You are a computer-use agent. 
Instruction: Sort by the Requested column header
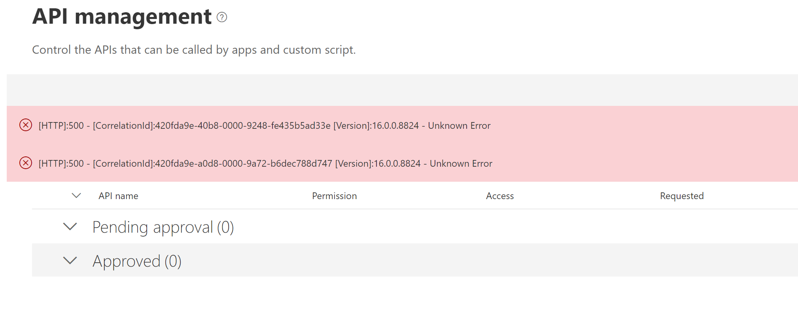pyautogui.click(x=682, y=196)
